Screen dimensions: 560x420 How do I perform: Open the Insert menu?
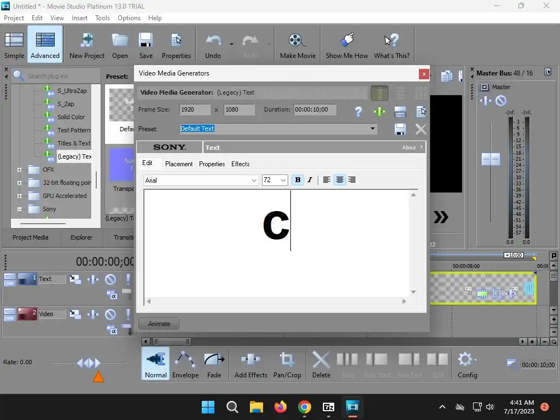(x=79, y=18)
